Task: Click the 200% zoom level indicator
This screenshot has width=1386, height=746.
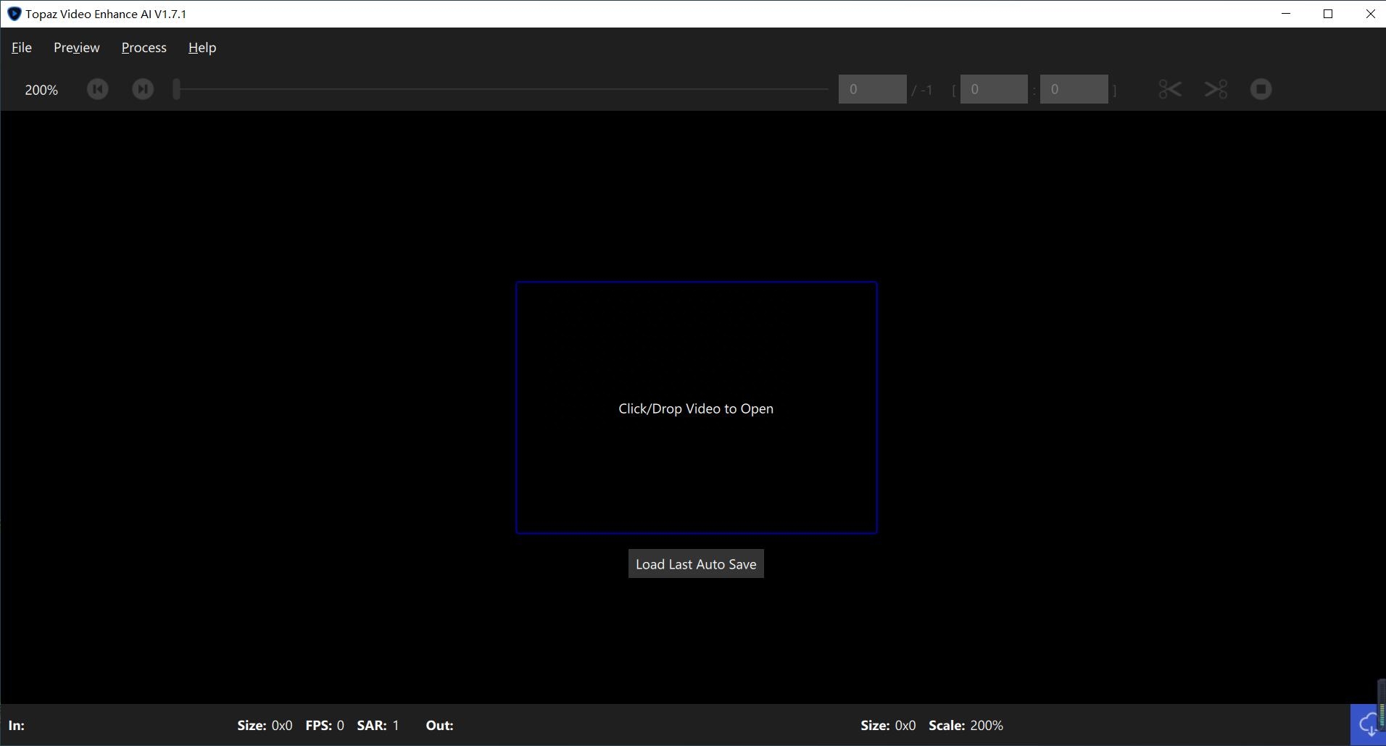Action: [x=41, y=90]
